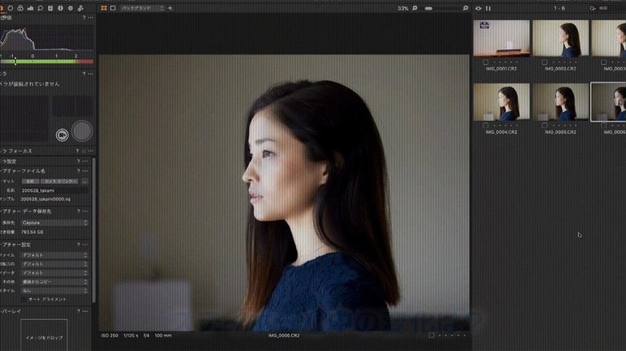Screen dimensions: 626x351
Task: Toggle color tag box below main viewer
Action: coord(431,336)
